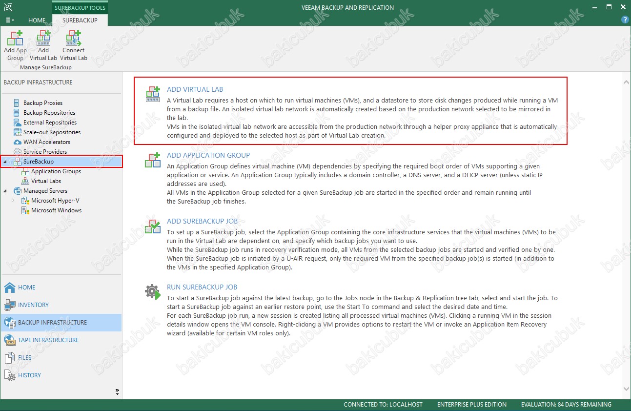Click the Microsoft Windows server icon
The image size is (631, 411).
pos(26,210)
